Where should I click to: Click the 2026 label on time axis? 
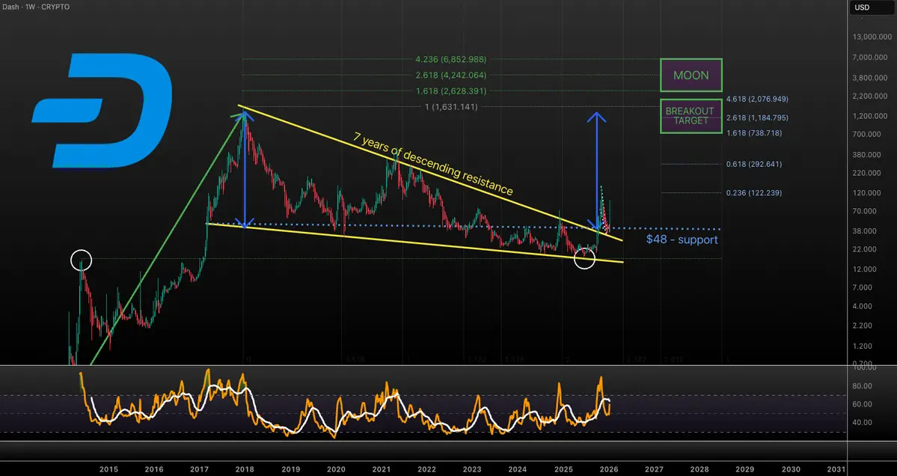[609, 469]
